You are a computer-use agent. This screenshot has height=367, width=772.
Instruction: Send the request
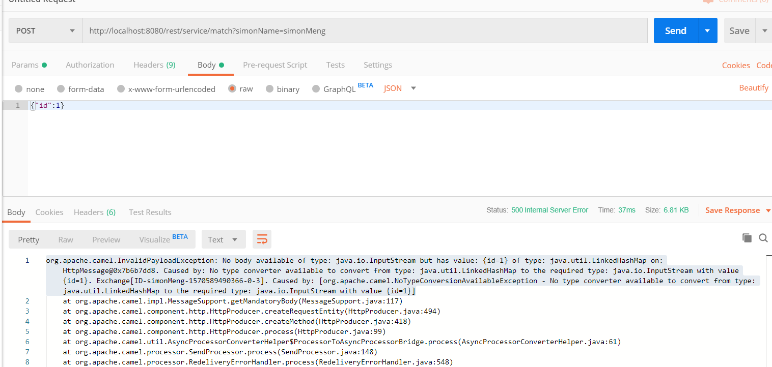675,30
